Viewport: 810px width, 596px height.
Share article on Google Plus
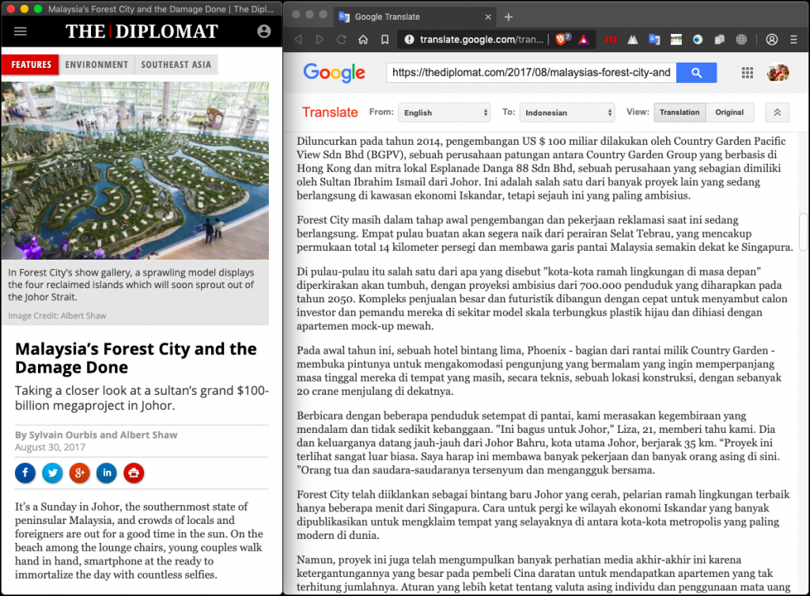coord(80,473)
